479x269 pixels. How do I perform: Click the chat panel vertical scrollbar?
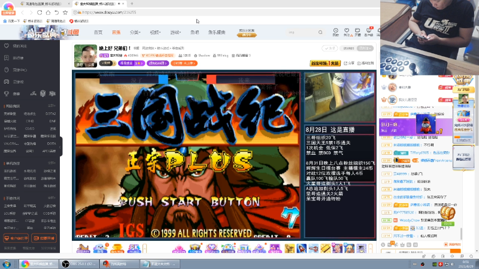pyautogui.click(x=461, y=234)
